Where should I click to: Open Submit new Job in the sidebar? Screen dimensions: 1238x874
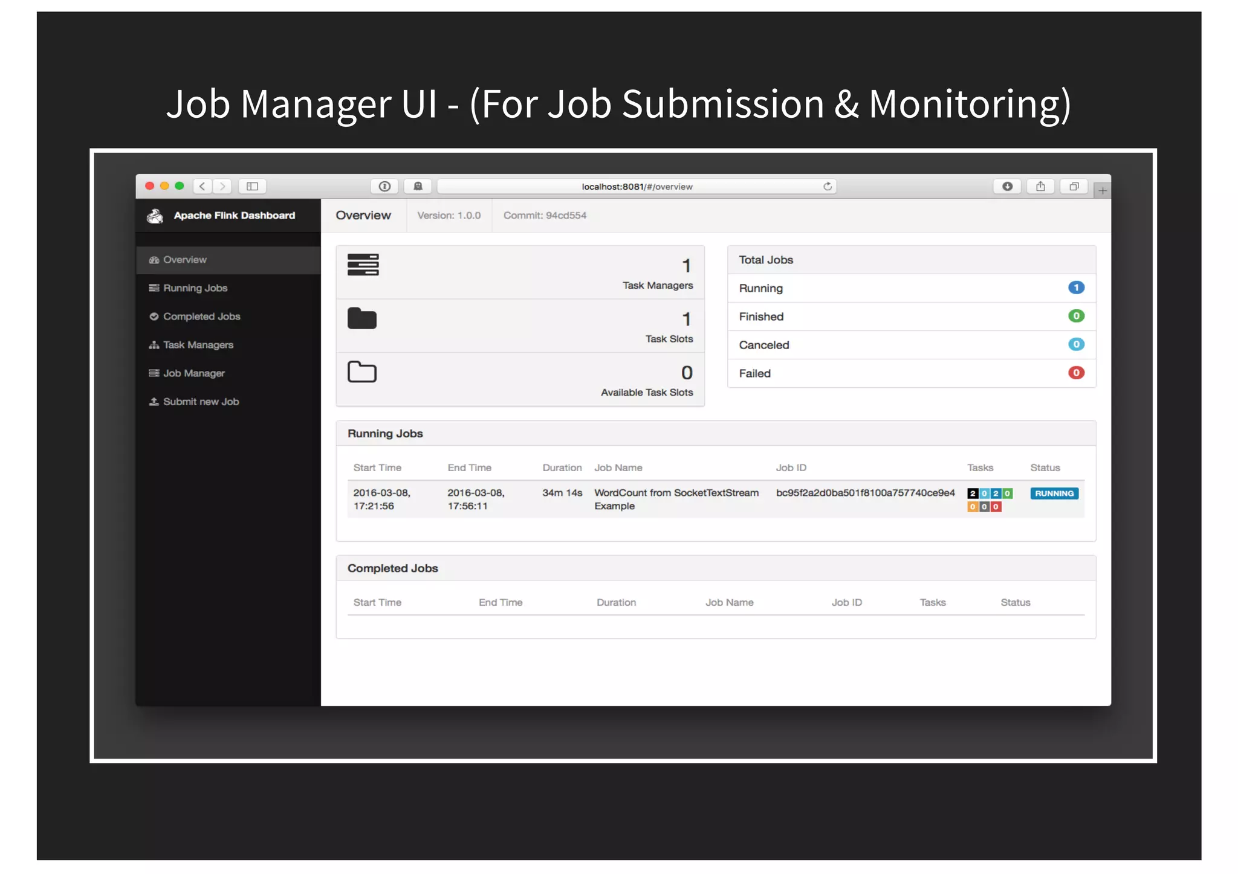tap(228, 402)
